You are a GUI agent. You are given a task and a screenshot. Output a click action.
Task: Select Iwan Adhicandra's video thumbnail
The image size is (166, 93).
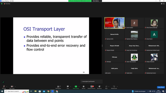[114, 23]
